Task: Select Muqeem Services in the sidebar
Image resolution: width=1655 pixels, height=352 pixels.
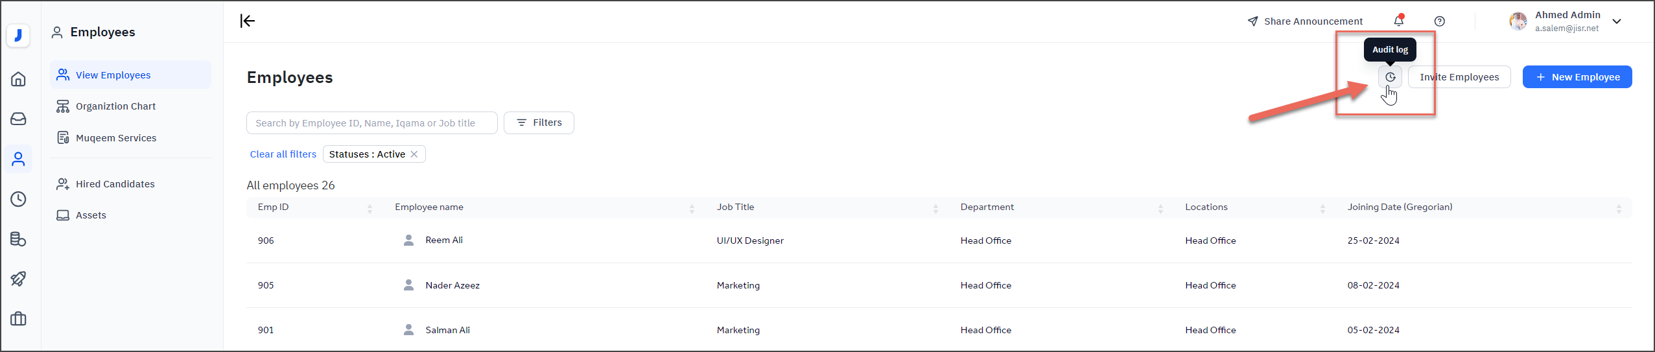Action: 115,138
